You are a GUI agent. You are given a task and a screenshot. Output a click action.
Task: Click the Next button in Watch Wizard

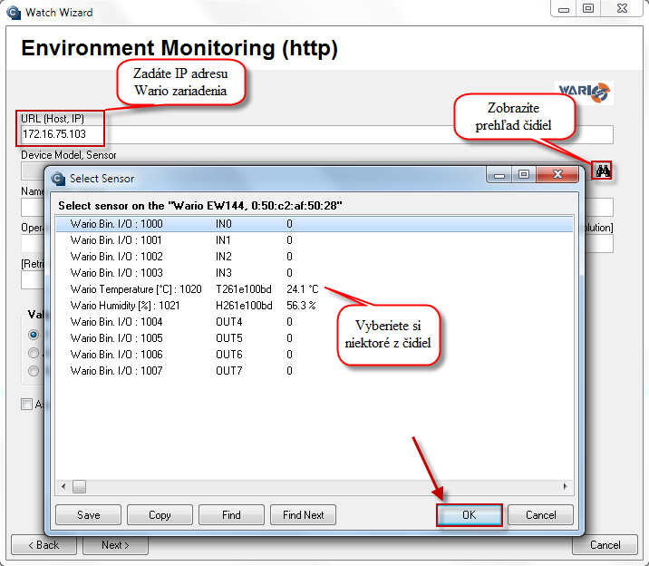point(115,545)
